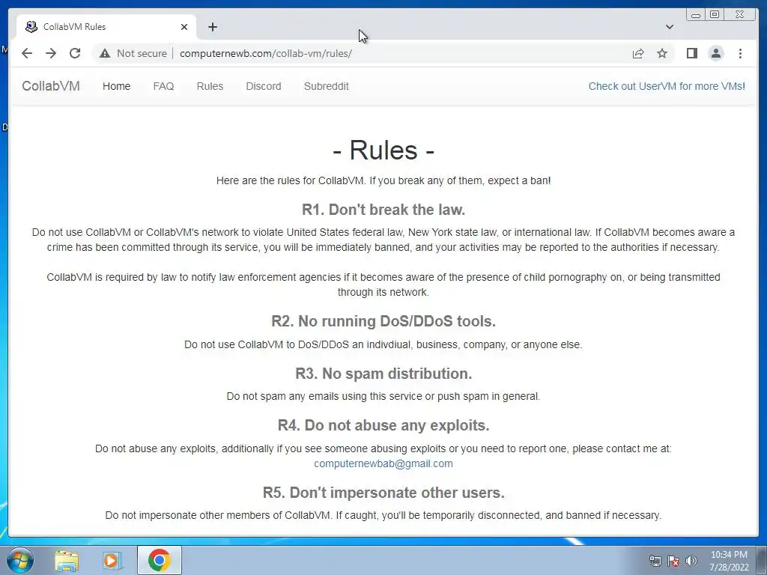Reload the CollabVM Rules page
Viewport: 767px width, 575px height.
[75, 53]
